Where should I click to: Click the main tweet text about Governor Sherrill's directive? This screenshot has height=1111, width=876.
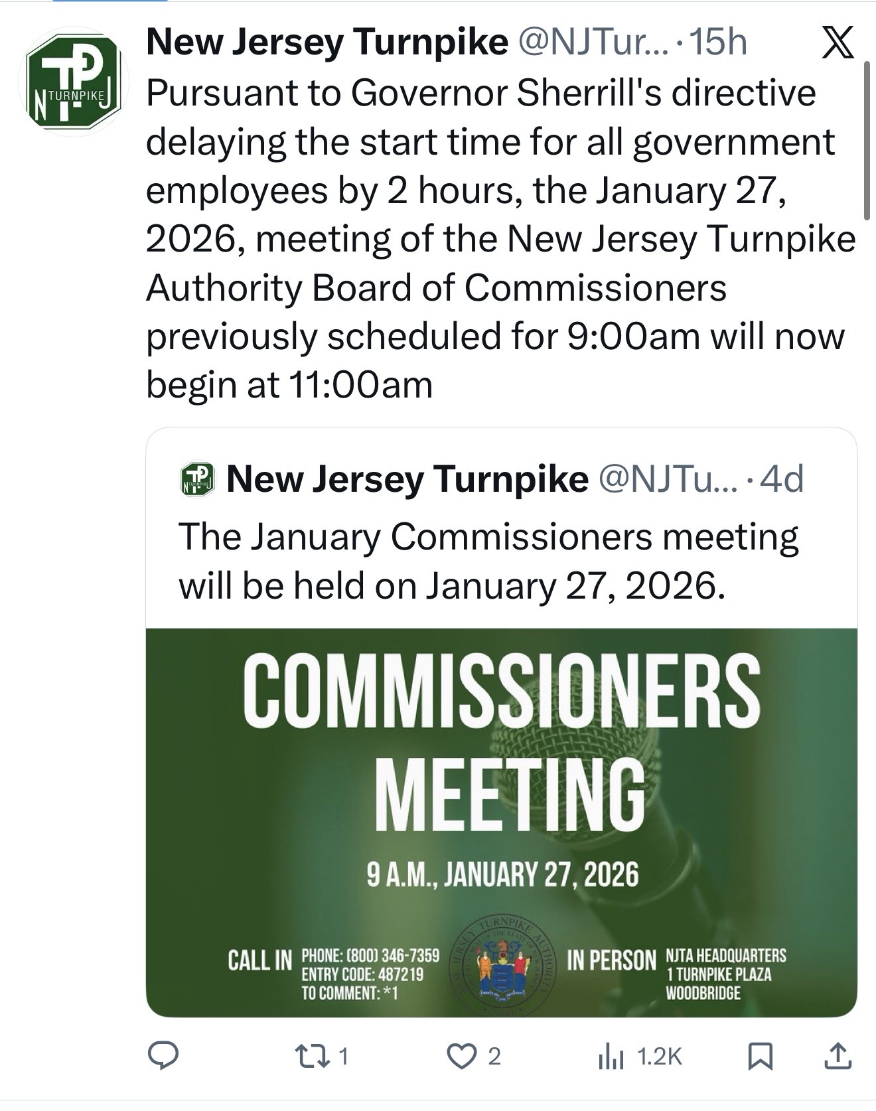tap(498, 239)
